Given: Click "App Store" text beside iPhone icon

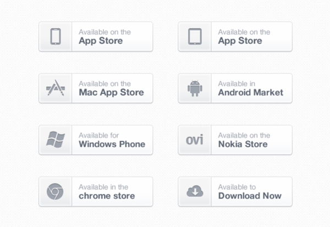Looking at the screenshot, I should [101, 41].
